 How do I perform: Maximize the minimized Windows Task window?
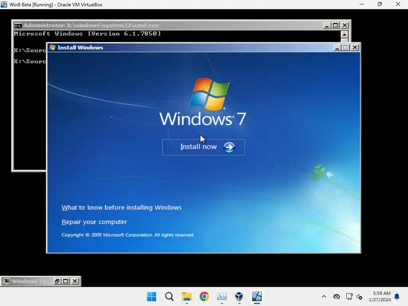point(66,281)
